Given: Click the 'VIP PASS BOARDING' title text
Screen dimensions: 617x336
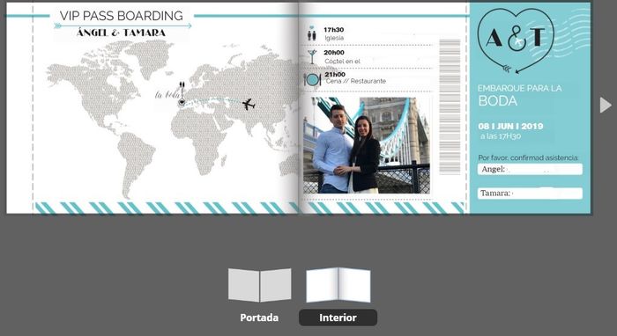Looking at the screenshot, I should 122,16.
